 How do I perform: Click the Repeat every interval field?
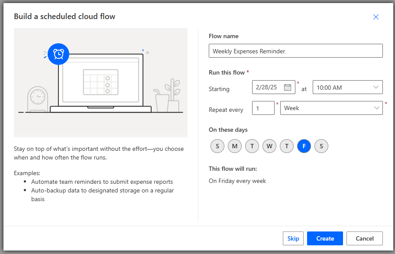pyautogui.click(x=263, y=108)
